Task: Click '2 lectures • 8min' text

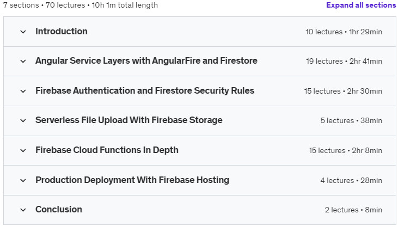Action: [353, 210]
